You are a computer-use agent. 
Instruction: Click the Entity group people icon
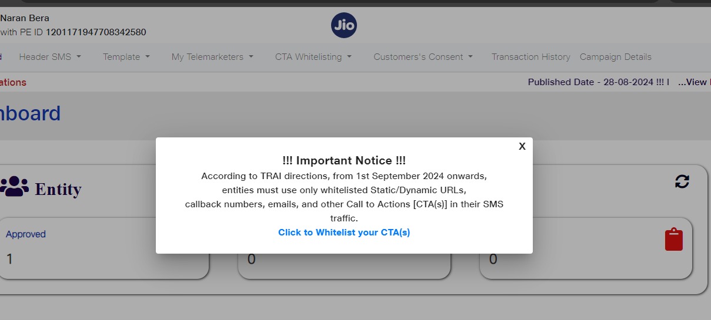tap(15, 187)
